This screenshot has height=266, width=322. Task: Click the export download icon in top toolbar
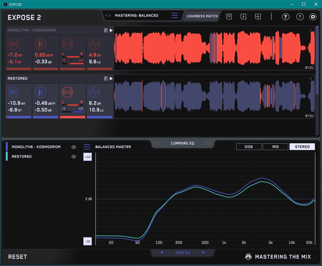point(243,16)
